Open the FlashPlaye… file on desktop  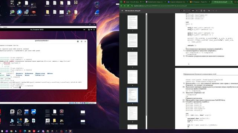55,112
